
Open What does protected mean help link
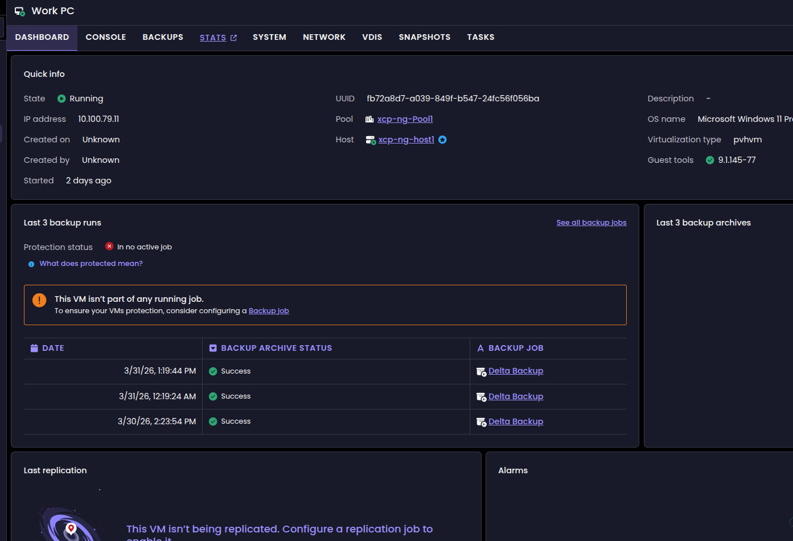click(x=91, y=264)
